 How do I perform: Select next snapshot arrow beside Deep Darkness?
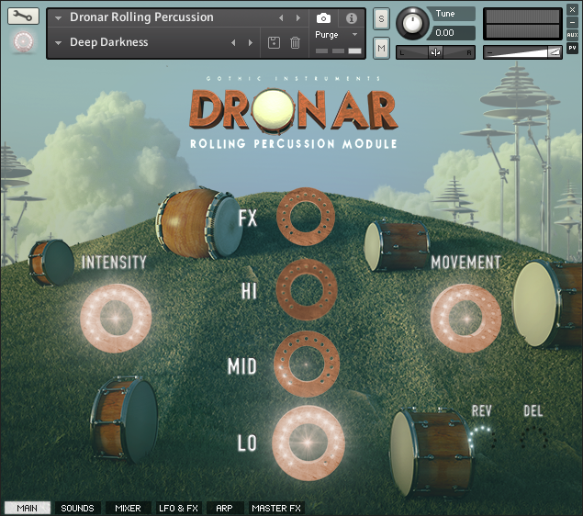coord(251,43)
